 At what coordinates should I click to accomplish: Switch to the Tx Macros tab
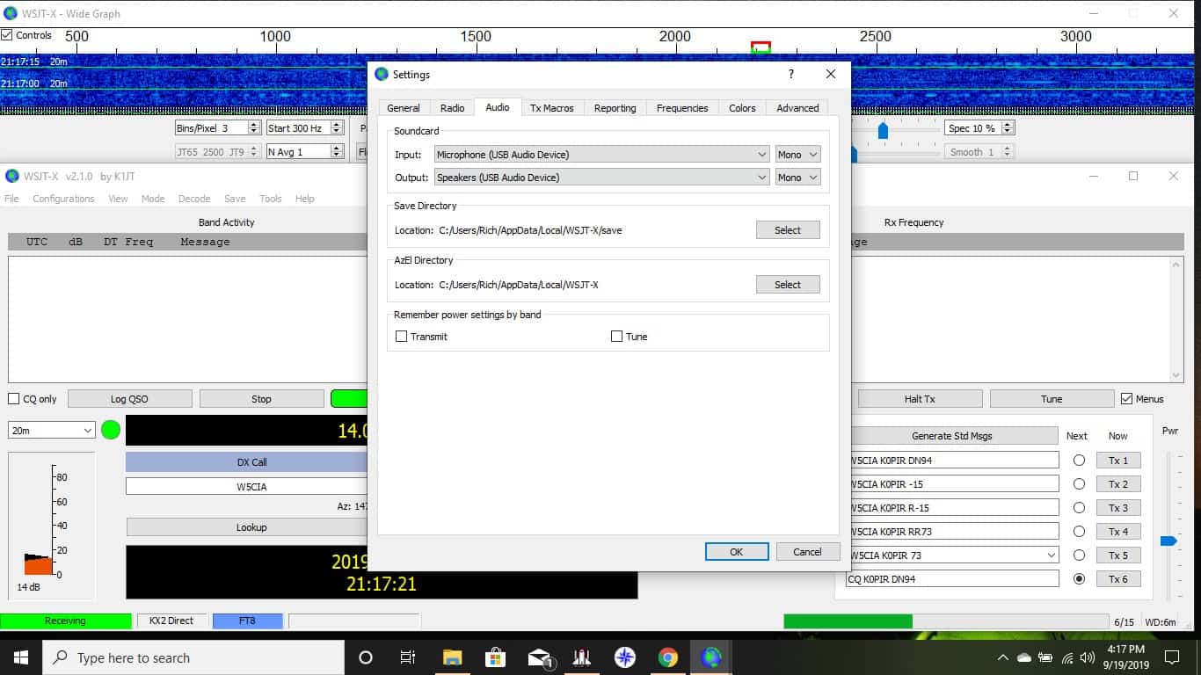(552, 107)
